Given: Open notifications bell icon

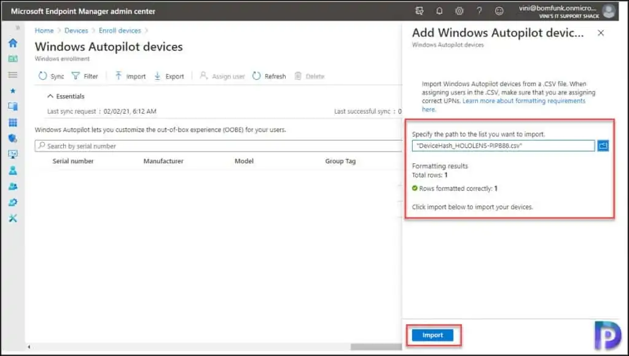Looking at the screenshot, I should [439, 11].
